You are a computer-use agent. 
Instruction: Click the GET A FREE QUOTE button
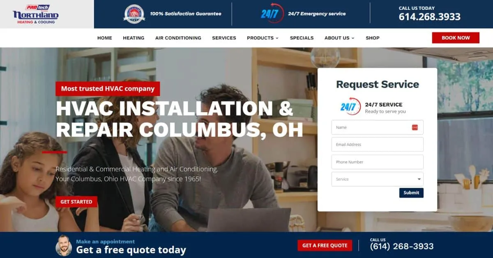point(325,245)
